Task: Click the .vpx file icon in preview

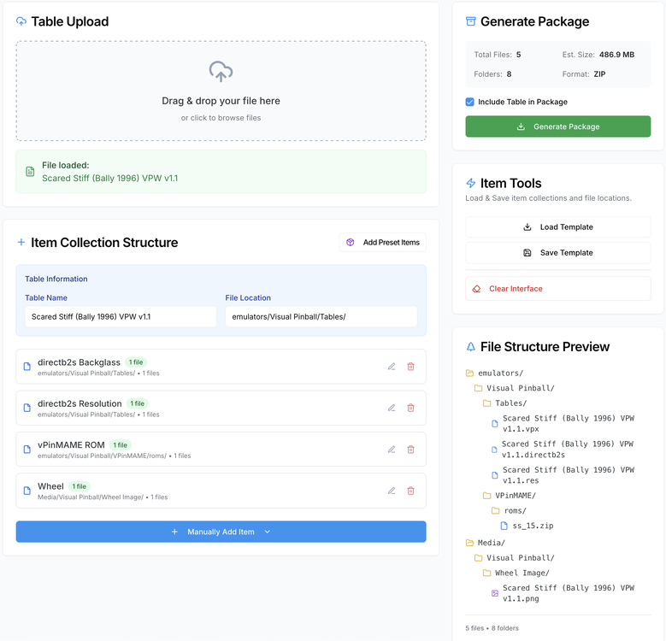Action: coord(495,423)
